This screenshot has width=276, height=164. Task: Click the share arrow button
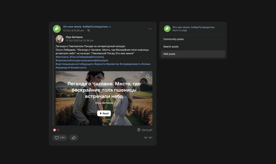[x=74, y=138]
